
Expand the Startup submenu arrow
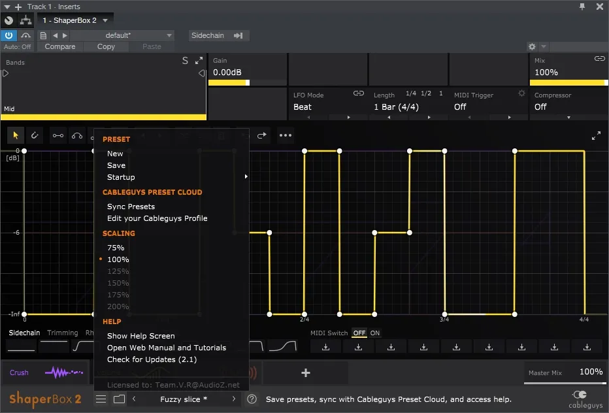(x=246, y=177)
